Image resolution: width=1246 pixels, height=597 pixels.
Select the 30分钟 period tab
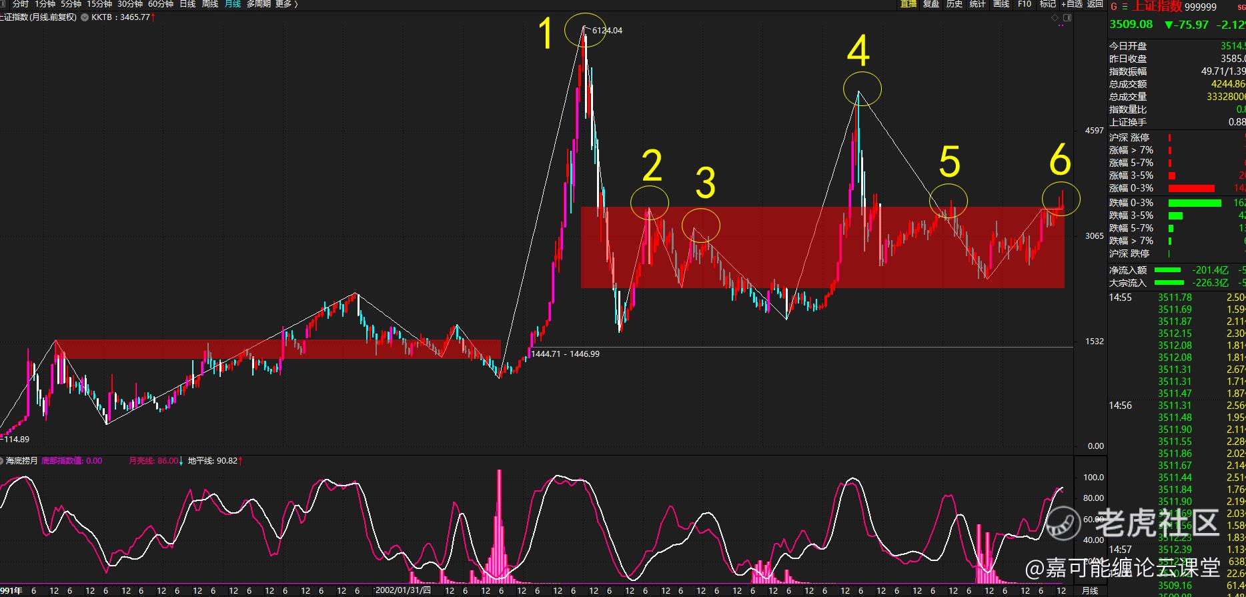[x=130, y=4]
